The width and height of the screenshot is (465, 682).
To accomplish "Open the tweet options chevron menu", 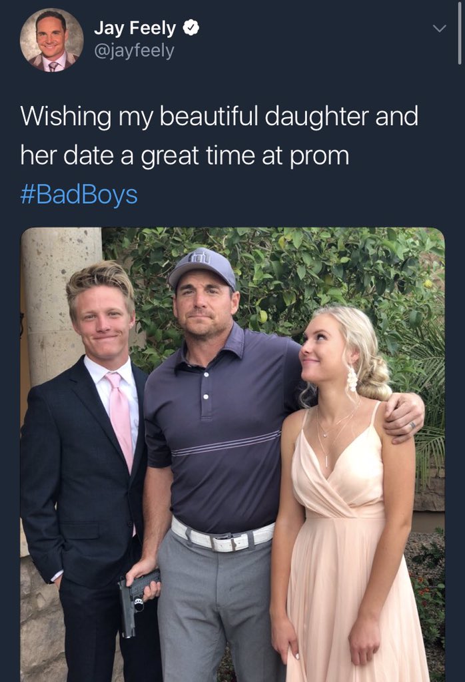I will [439, 29].
